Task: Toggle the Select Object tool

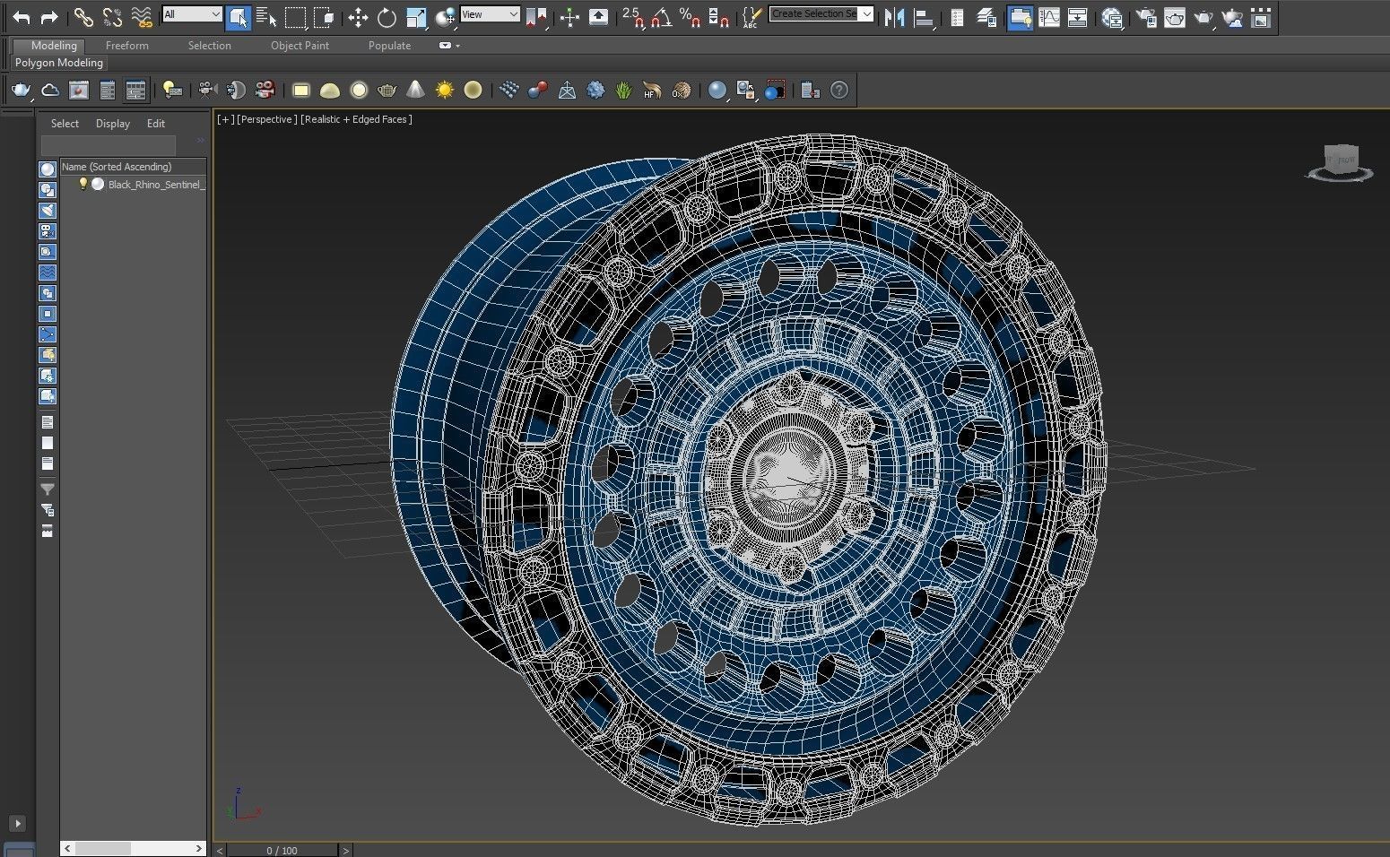Action: 238,17
